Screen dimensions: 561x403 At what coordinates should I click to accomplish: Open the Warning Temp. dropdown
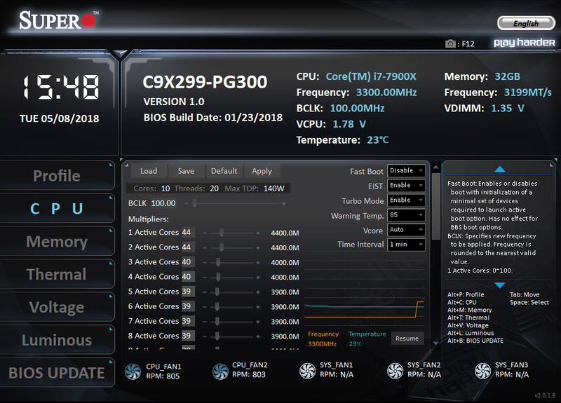(x=406, y=215)
